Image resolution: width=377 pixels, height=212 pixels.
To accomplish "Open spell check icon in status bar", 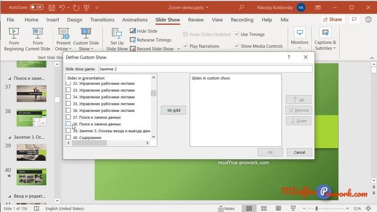I will point(37,208).
